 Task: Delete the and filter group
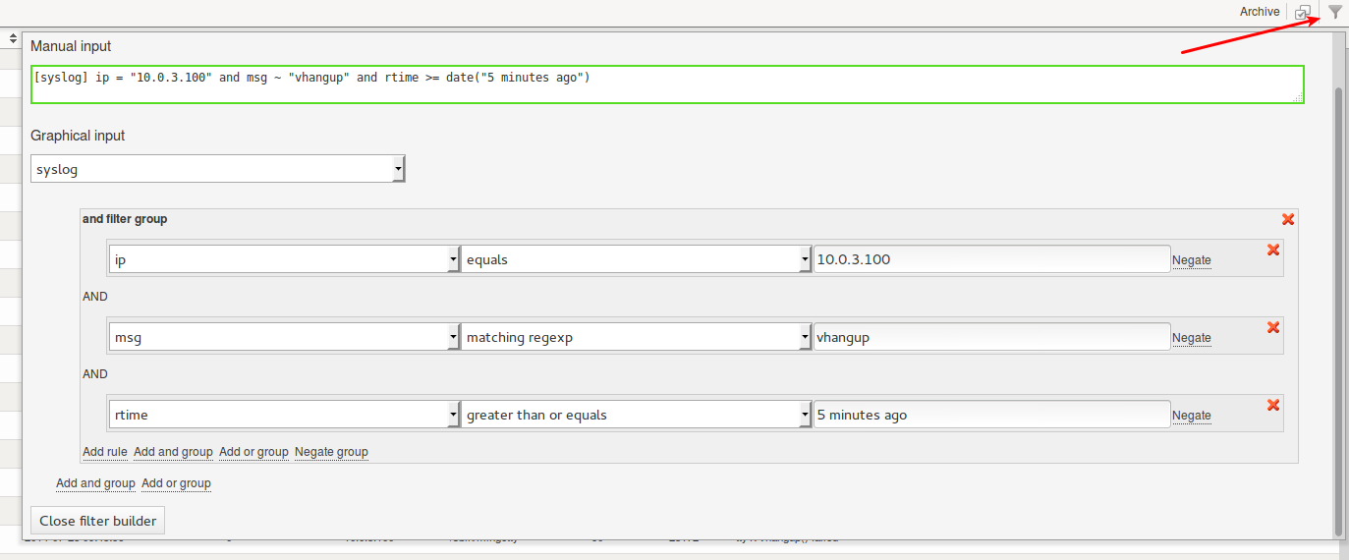tap(1288, 219)
